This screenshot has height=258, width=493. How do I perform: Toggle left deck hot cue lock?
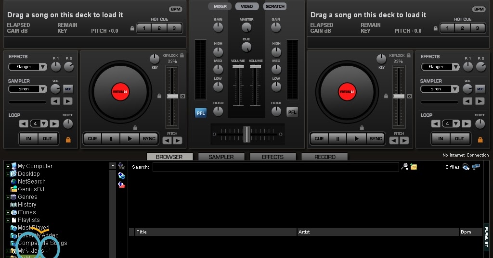point(132,28)
